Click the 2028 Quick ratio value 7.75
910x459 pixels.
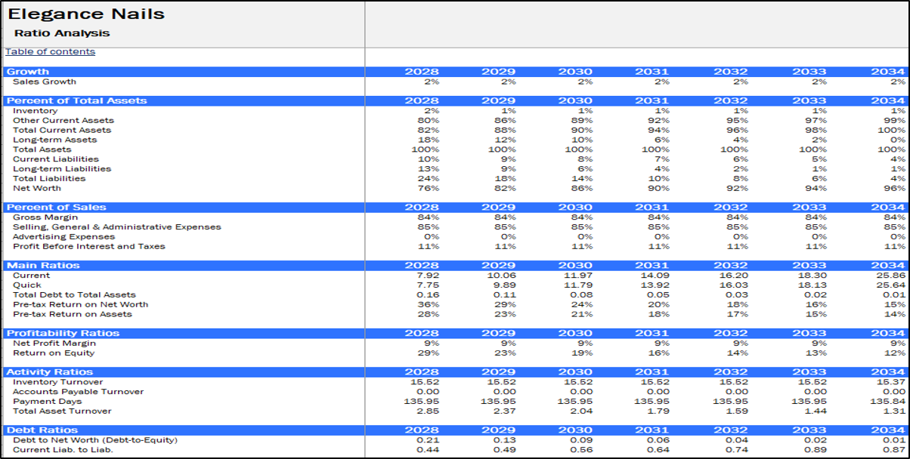click(x=427, y=285)
